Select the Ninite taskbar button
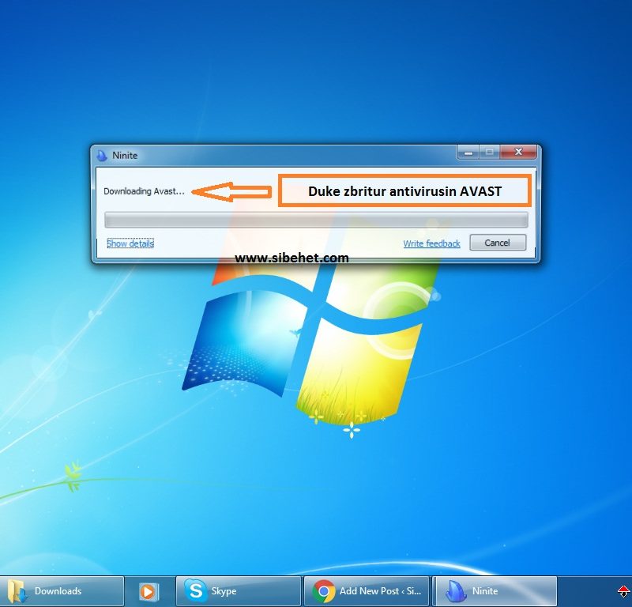632x607 pixels. pos(495,591)
